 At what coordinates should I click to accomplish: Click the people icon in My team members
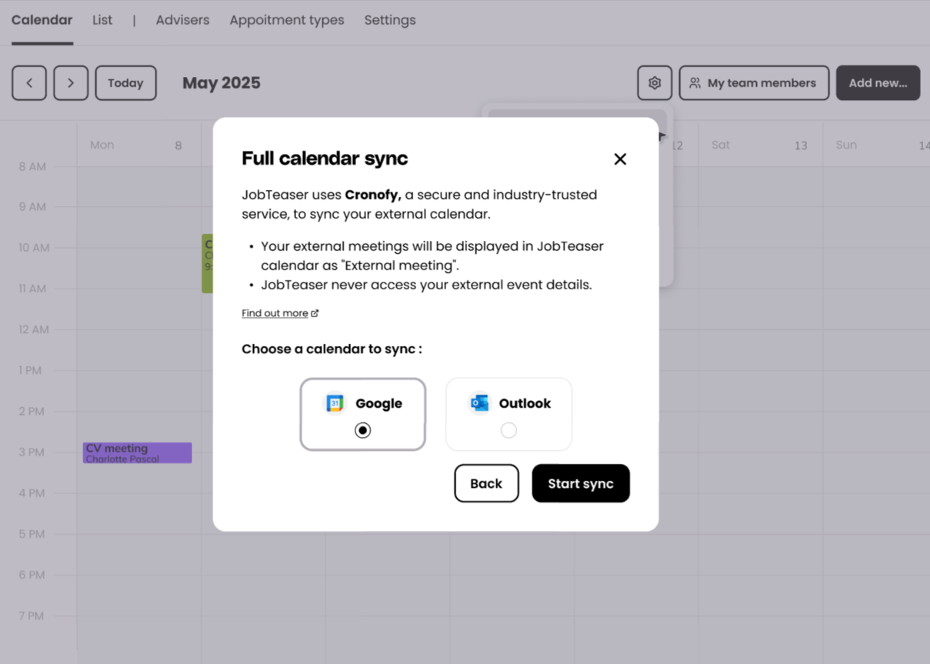click(x=695, y=83)
